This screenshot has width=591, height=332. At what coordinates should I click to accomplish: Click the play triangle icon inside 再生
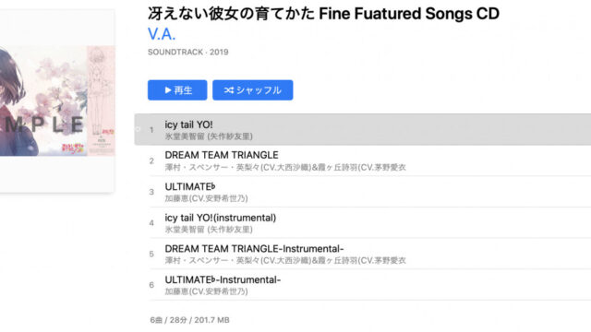168,90
